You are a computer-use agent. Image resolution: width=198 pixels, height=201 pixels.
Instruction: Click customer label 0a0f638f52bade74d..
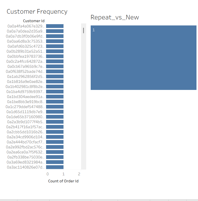[25, 72]
